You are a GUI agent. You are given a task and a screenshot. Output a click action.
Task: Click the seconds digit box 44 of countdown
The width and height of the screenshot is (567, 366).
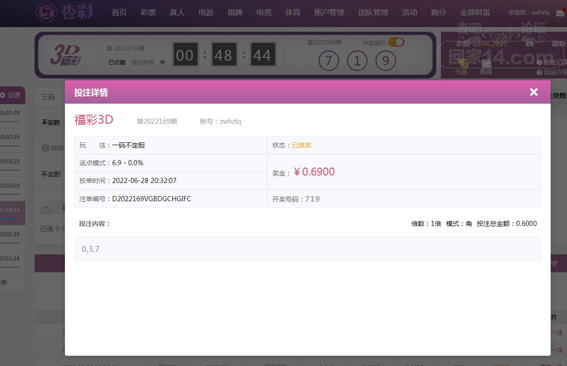pos(262,55)
